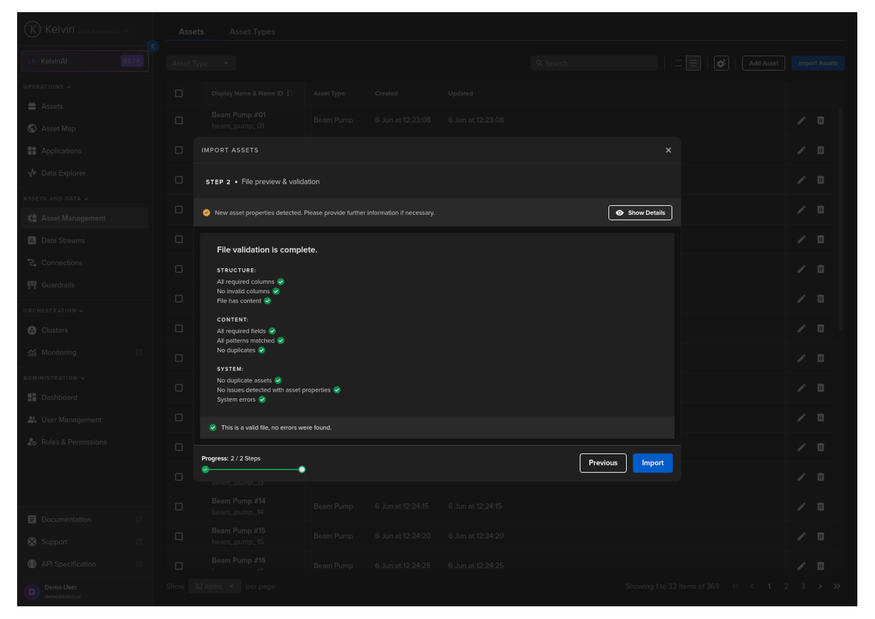The image size is (875, 619).
Task: Open Asset Map from the sidebar
Action: coord(58,129)
